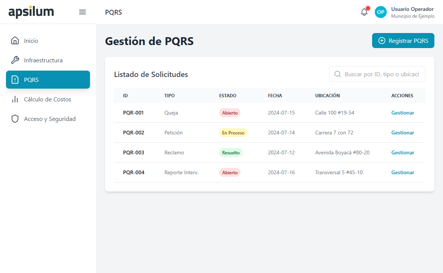Open notifications via the bell icon
This screenshot has width=443, height=273.
coord(364,12)
